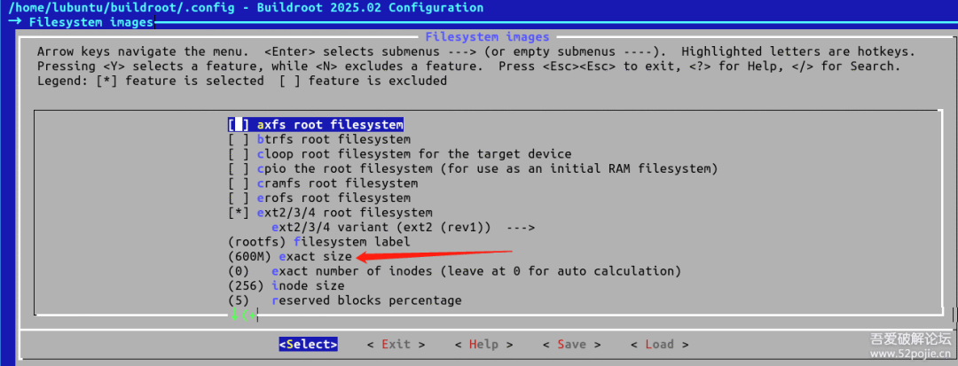
Task: Select the erofs root filesystem label
Action: (x=334, y=199)
